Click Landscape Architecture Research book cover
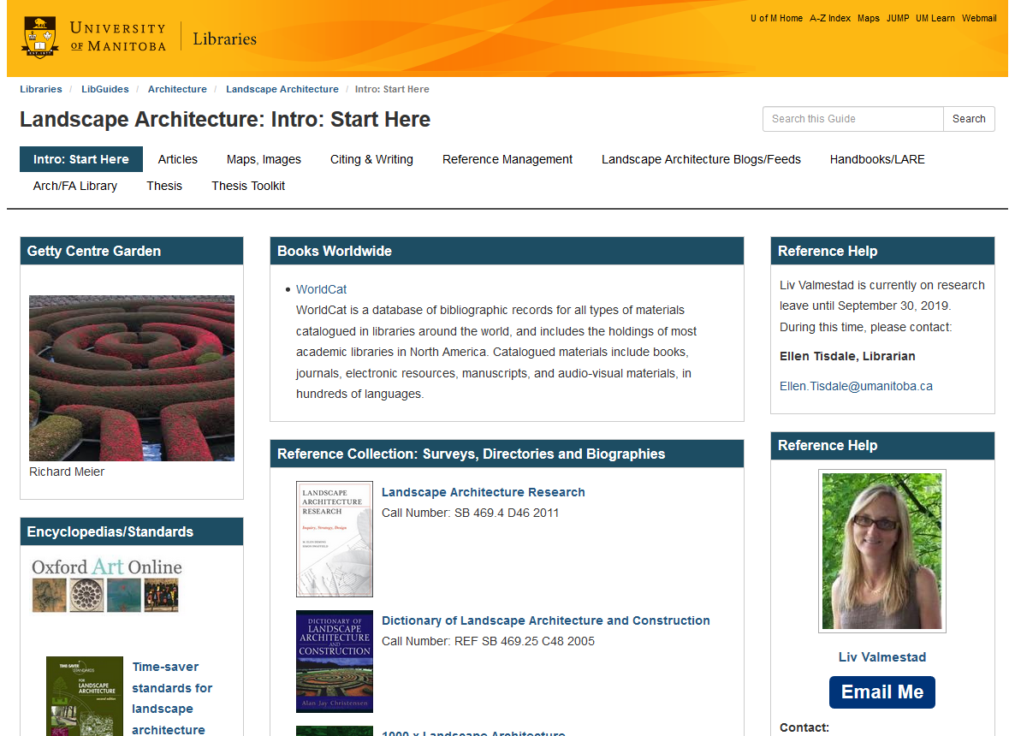1015x736 pixels. tap(334, 538)
